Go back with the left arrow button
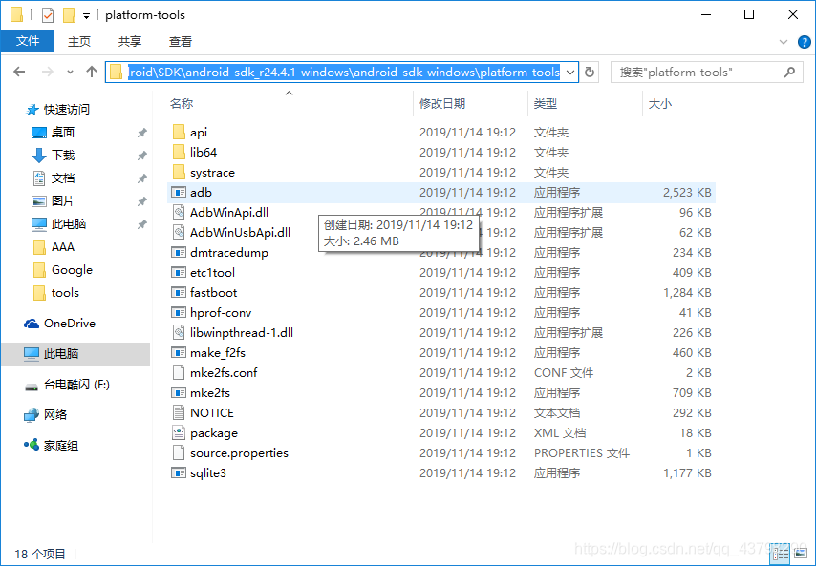 19,72
